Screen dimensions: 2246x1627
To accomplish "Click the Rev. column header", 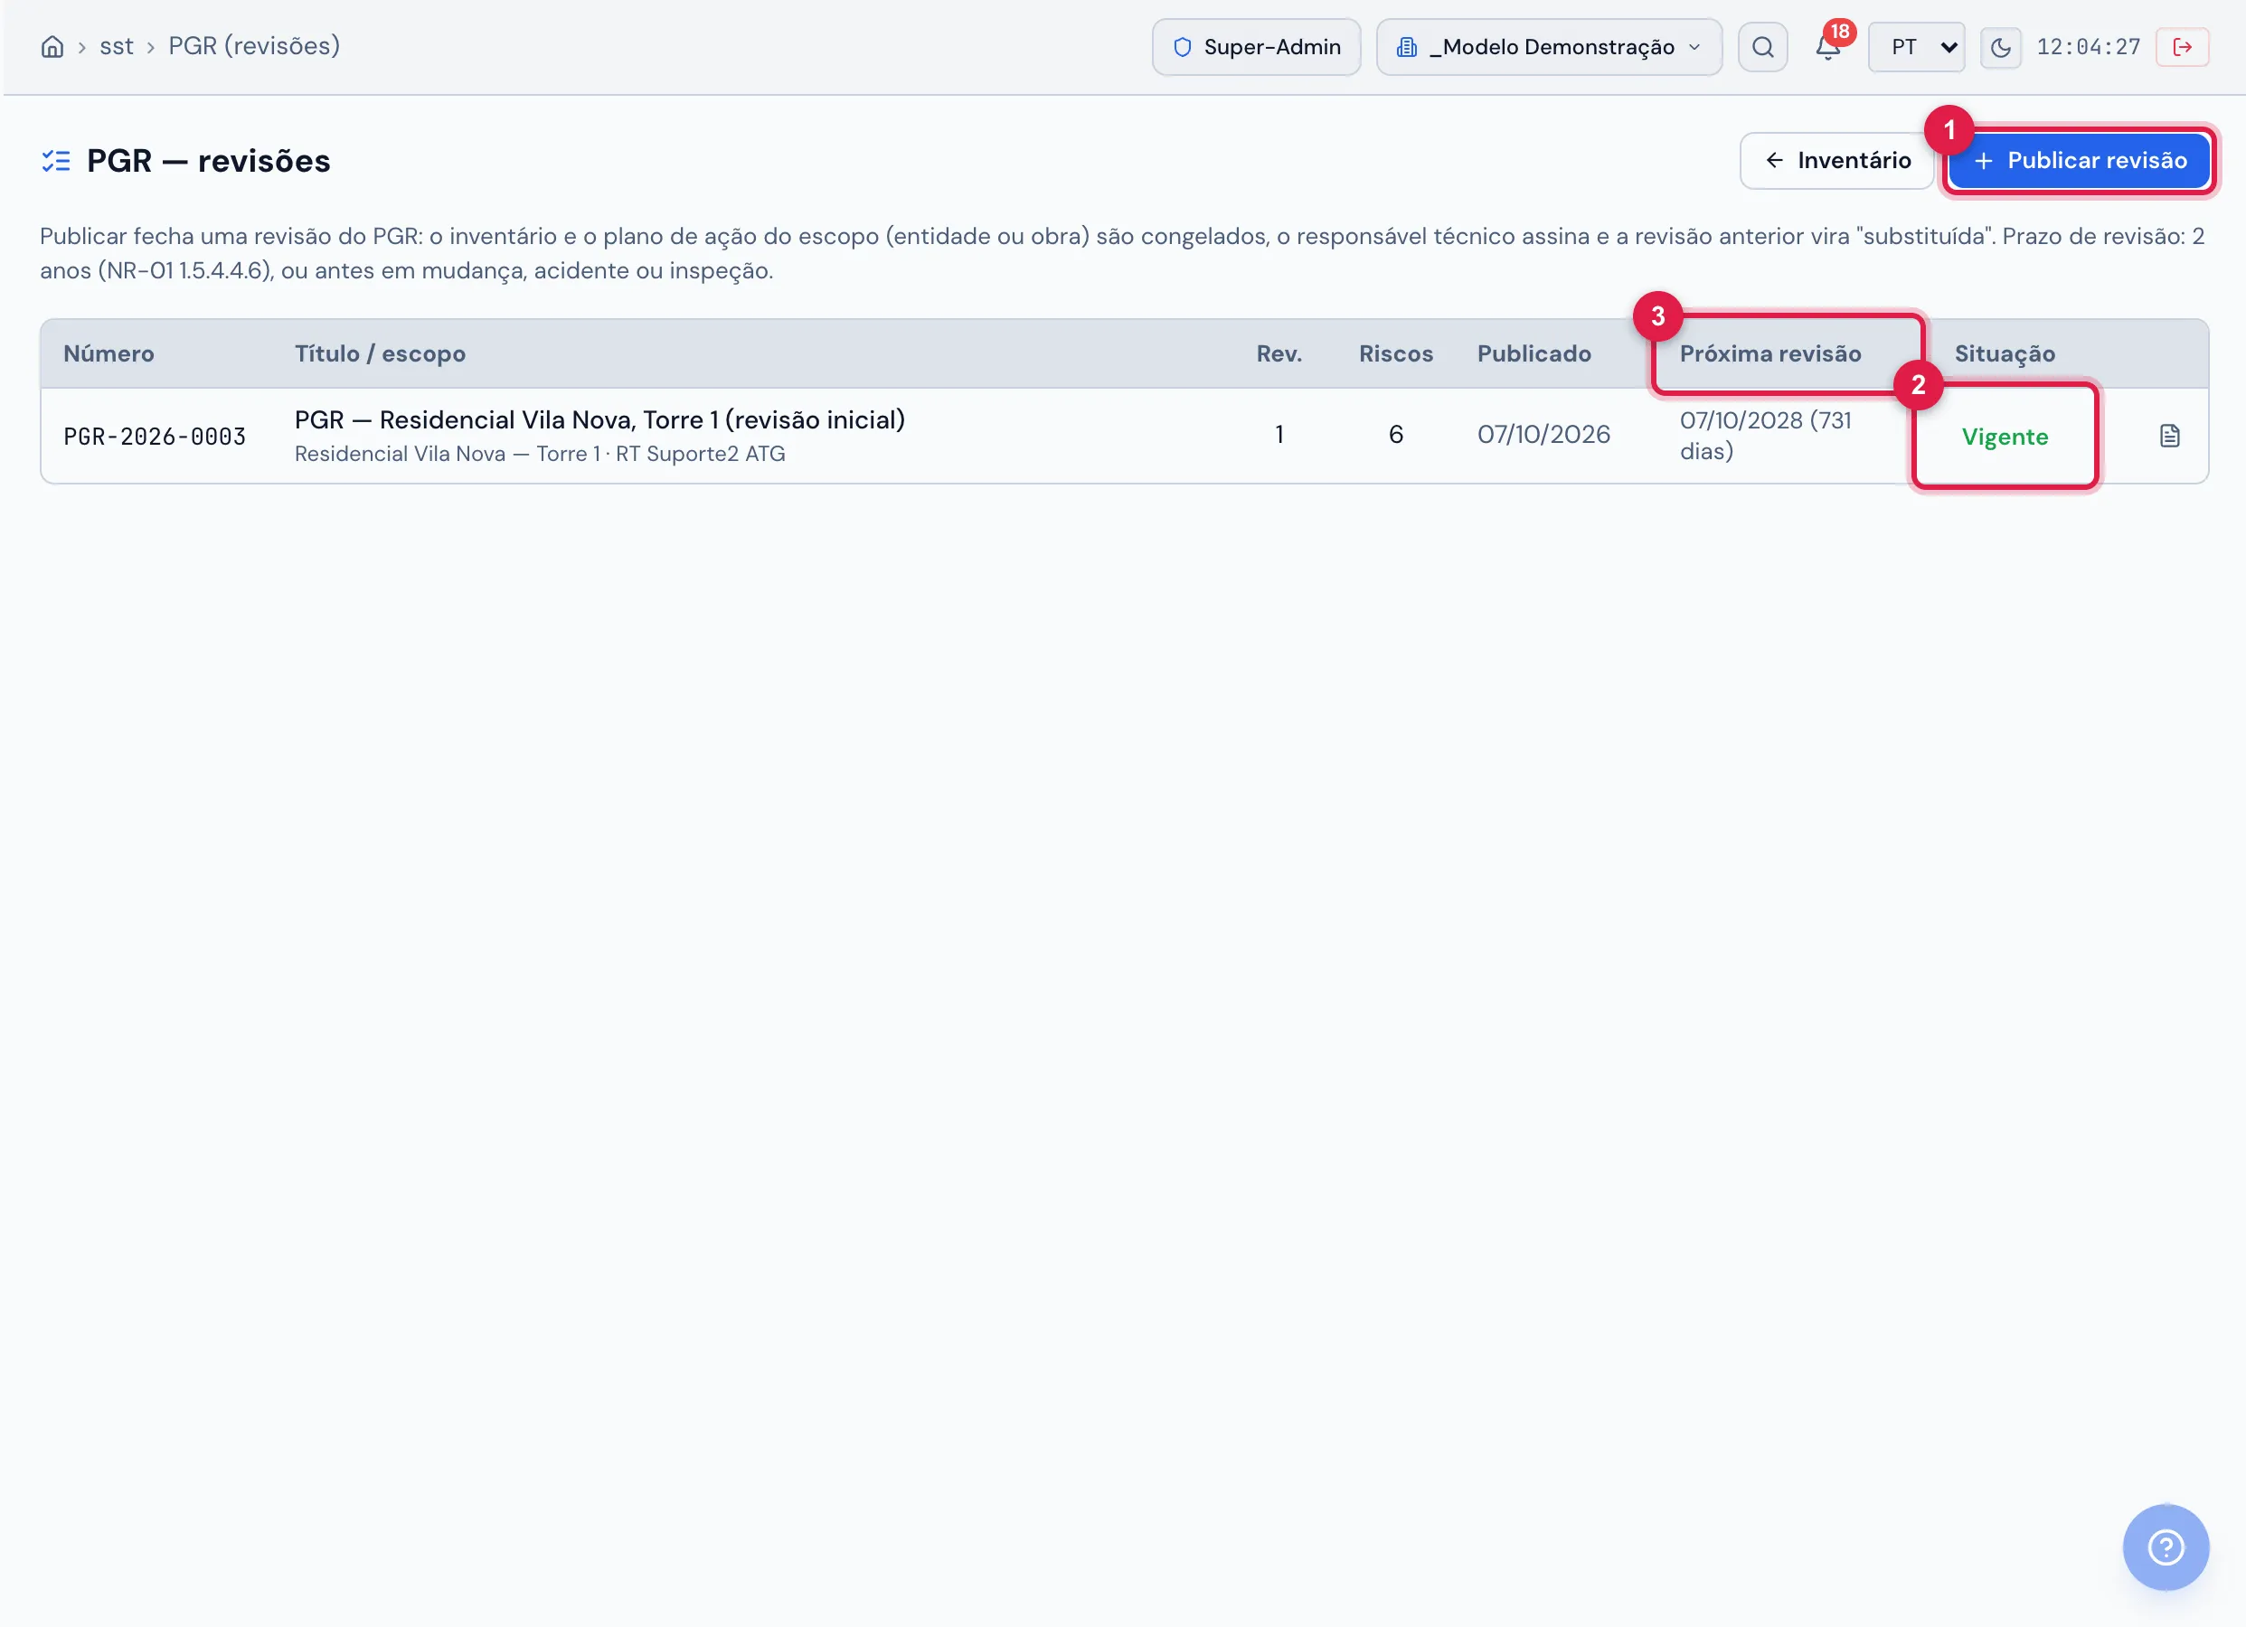I will point(1279,353).
